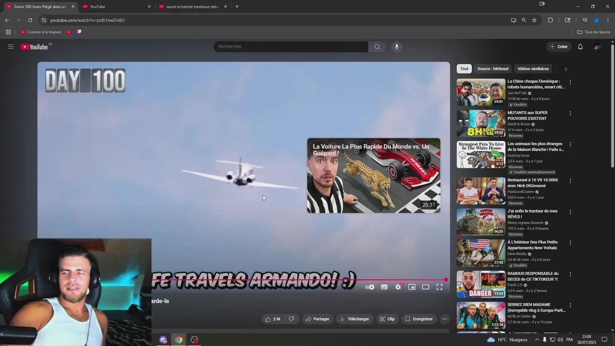
Task: Start voice search with the microphone icon
Action: click(x=396, y=47)
